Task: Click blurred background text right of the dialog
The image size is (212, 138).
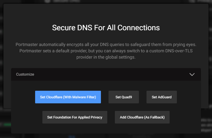Action: [x=206, y=125]
